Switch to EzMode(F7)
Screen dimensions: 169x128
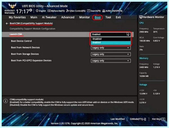click(x=138, y=119)
